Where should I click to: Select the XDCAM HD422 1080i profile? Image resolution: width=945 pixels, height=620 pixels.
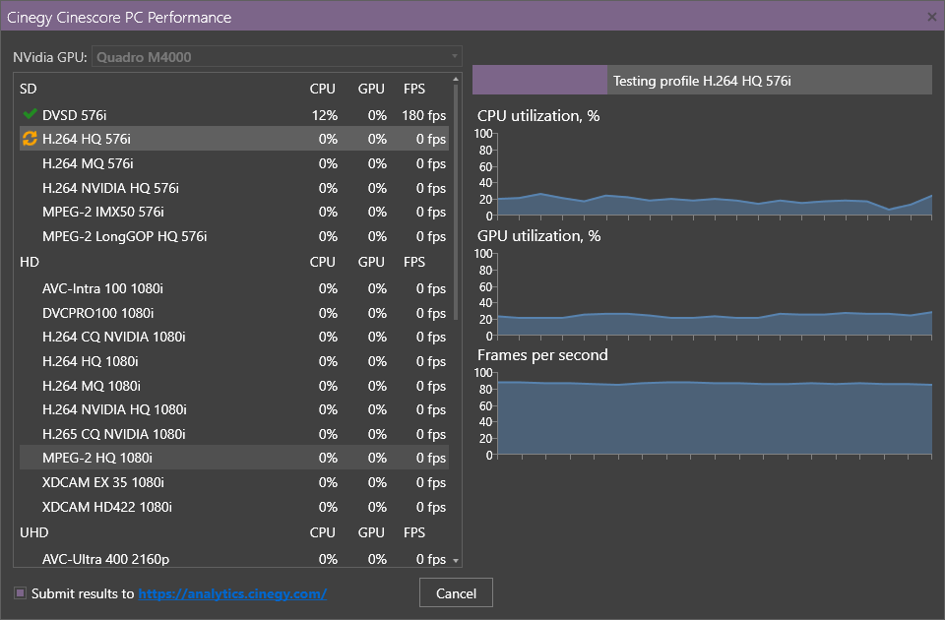coord(234,507)
